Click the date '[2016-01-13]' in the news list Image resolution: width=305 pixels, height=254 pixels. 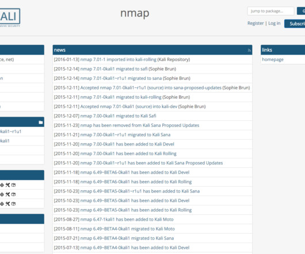click(x=67, y=59)
